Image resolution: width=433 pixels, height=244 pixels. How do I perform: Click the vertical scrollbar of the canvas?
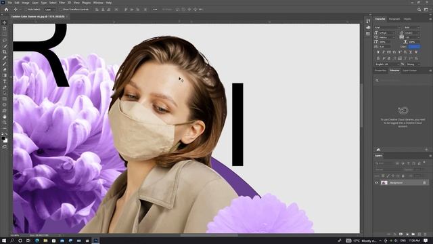click(362, 105)
